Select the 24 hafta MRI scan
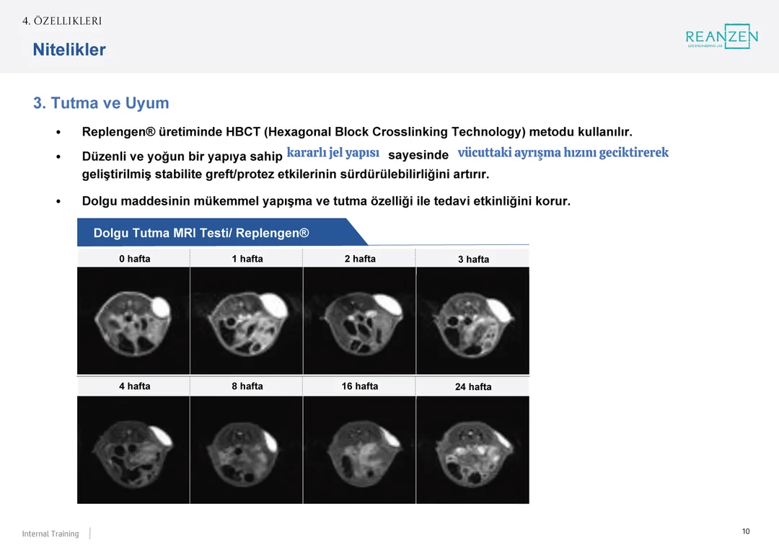 point(472,449)
